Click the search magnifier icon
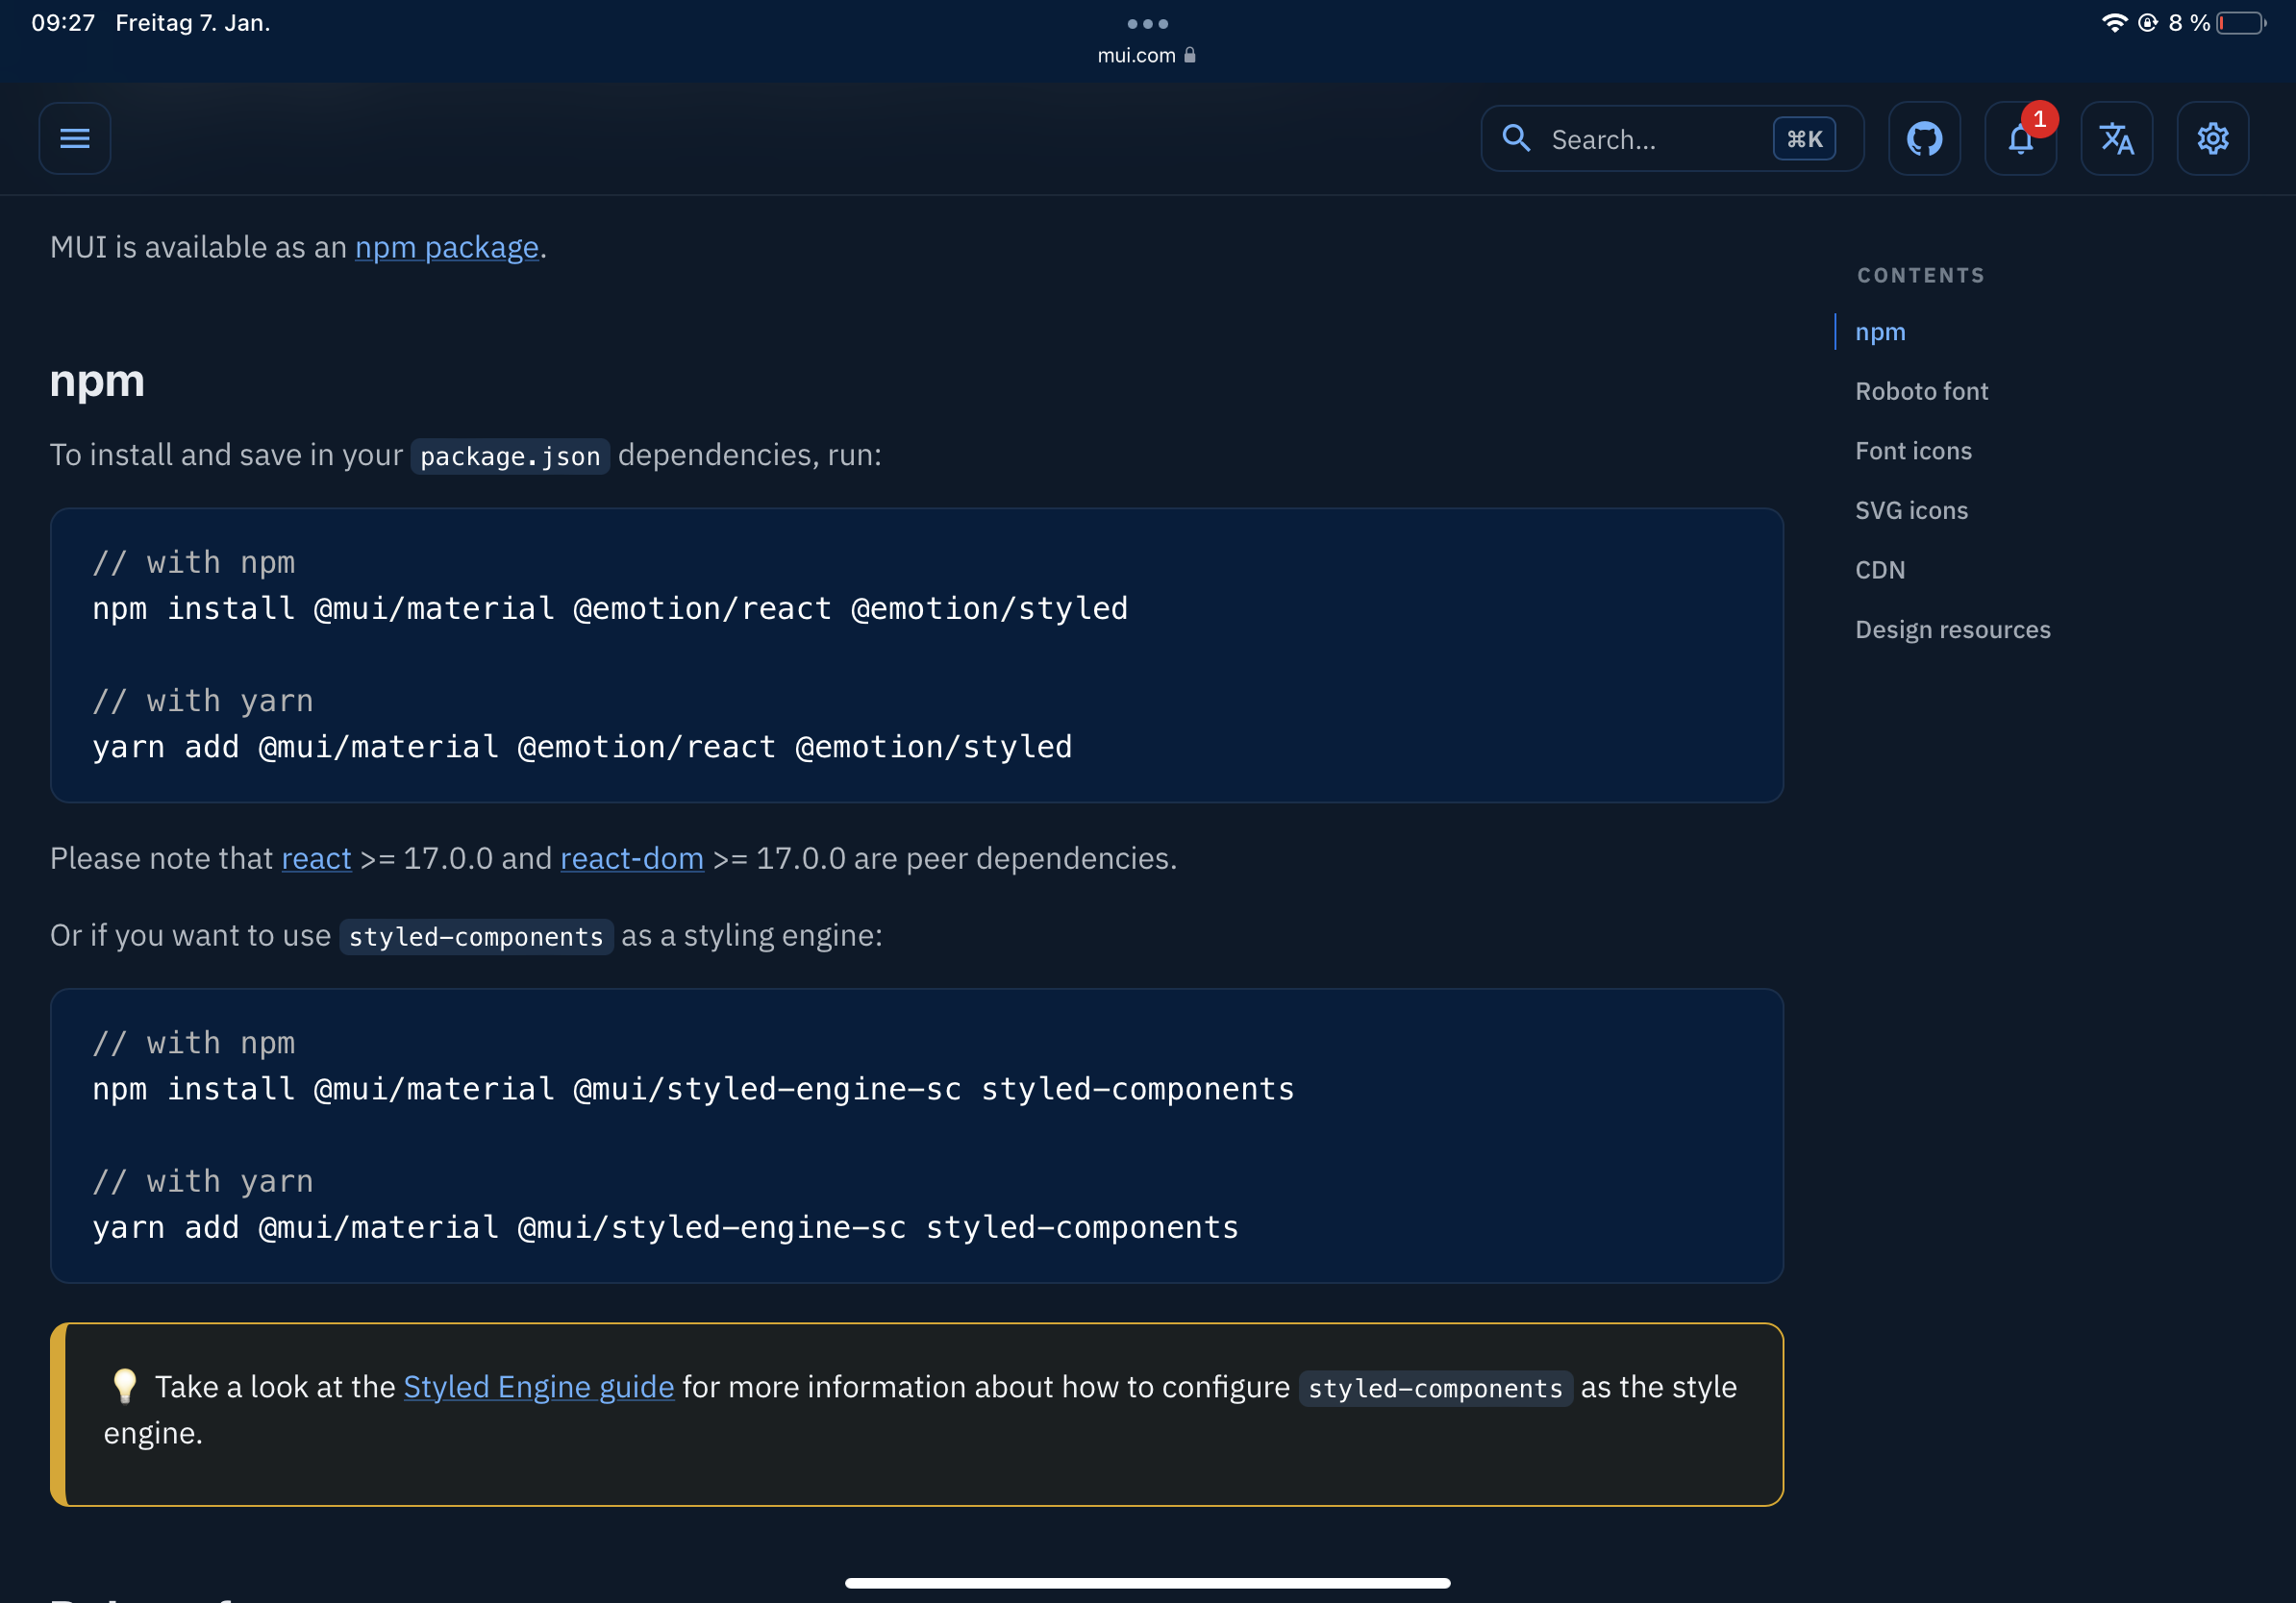 pyautogui.click(x=1516, y=139)
